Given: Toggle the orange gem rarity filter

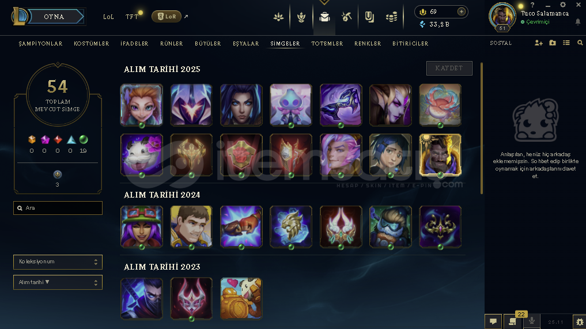Looking at the screenshot, I should pos(32,140).
